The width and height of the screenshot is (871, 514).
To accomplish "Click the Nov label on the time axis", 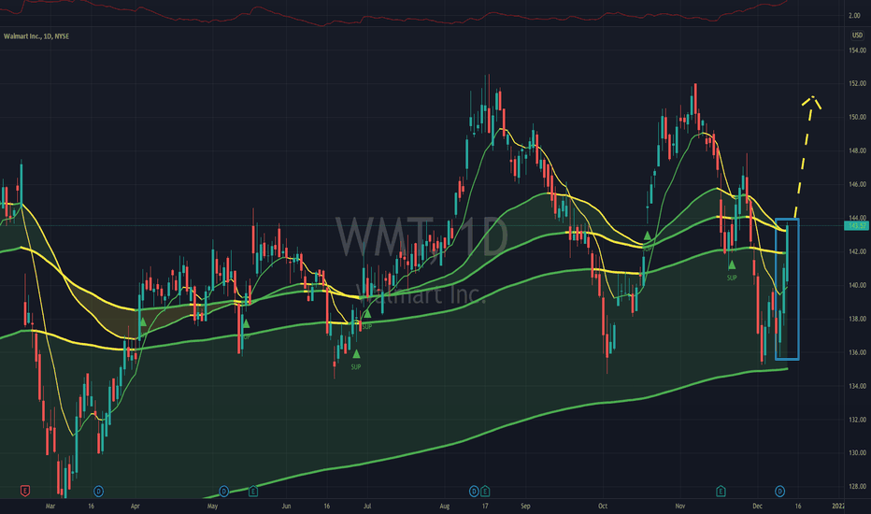I will coord(680,507).
